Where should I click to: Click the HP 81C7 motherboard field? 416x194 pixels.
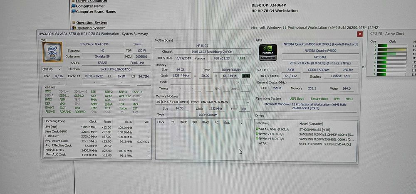click(203, 46)
